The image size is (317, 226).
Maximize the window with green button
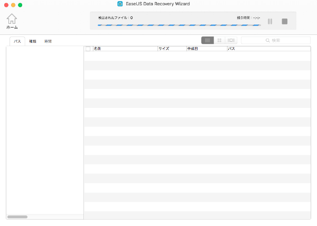pyautogui.click(x=20, y=5)
